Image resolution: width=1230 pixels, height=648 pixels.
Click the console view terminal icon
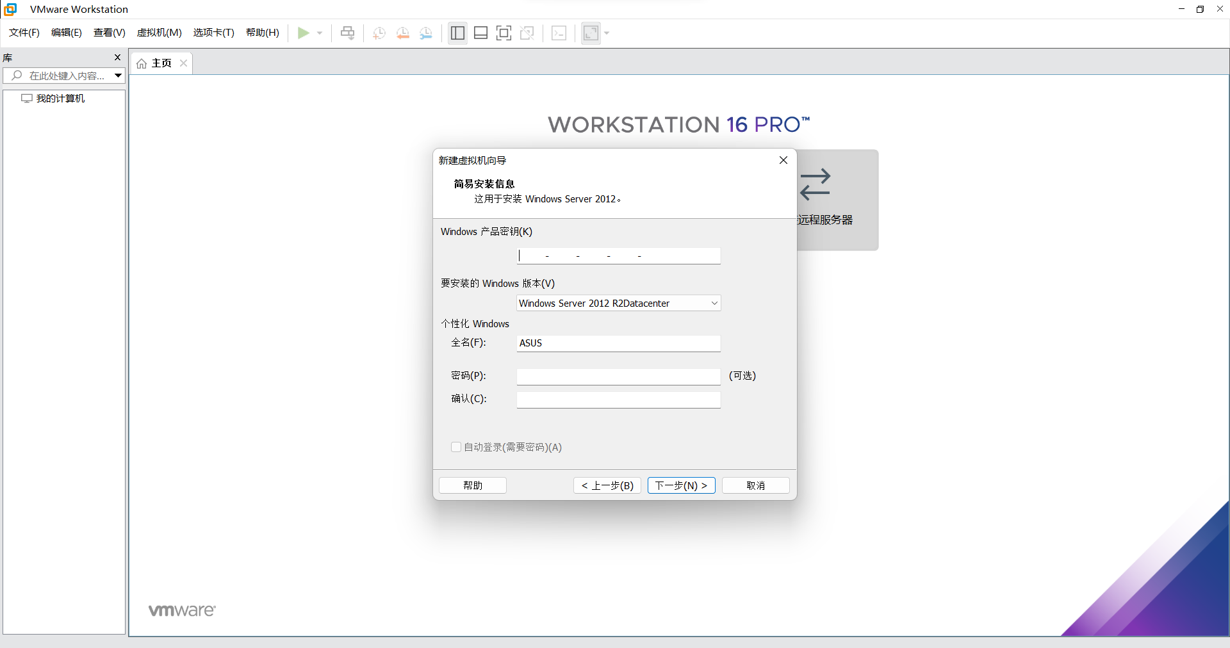tap(559, 33)
